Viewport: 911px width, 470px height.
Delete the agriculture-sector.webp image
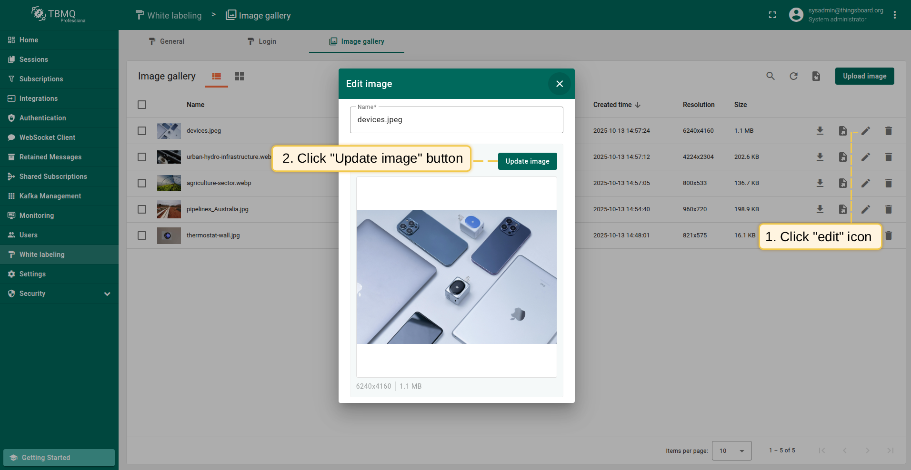click(888, 183)
